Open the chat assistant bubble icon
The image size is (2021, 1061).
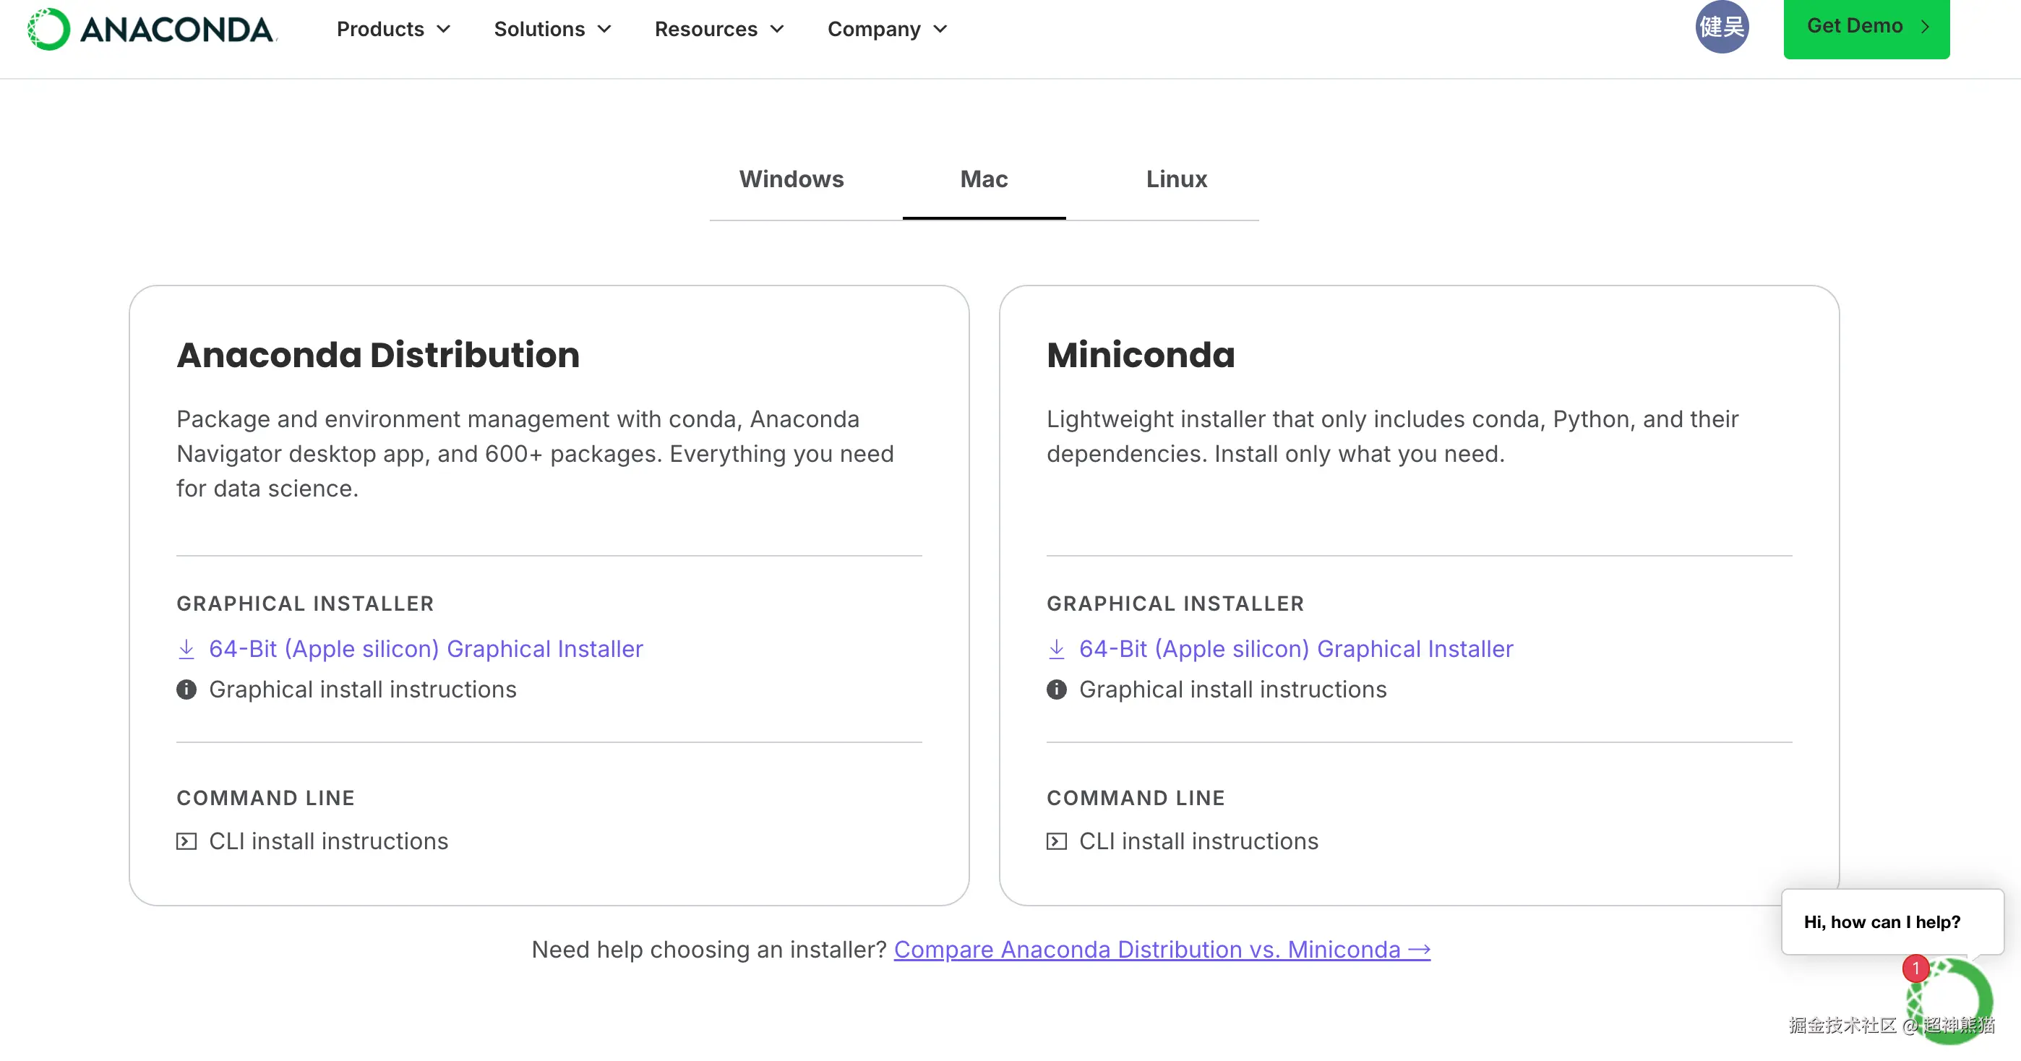coord(1949,1001)
